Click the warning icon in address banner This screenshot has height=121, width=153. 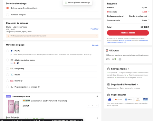(8, 36)
